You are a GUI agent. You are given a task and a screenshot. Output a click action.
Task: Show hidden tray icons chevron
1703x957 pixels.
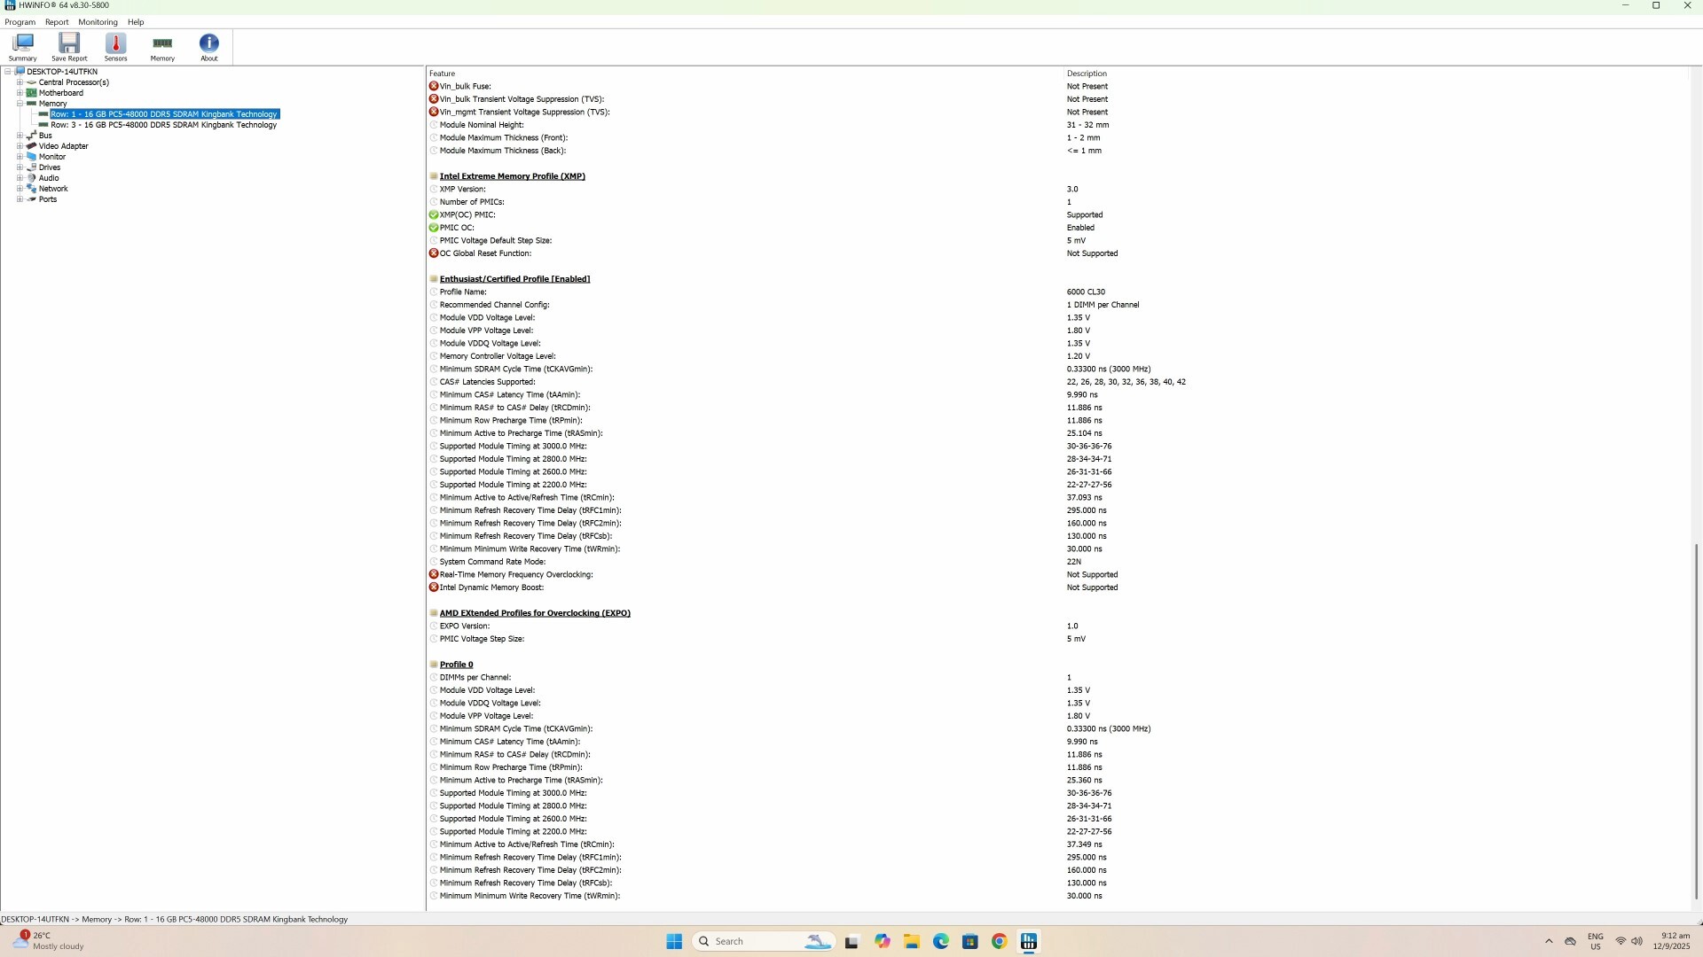(1549, 941)
